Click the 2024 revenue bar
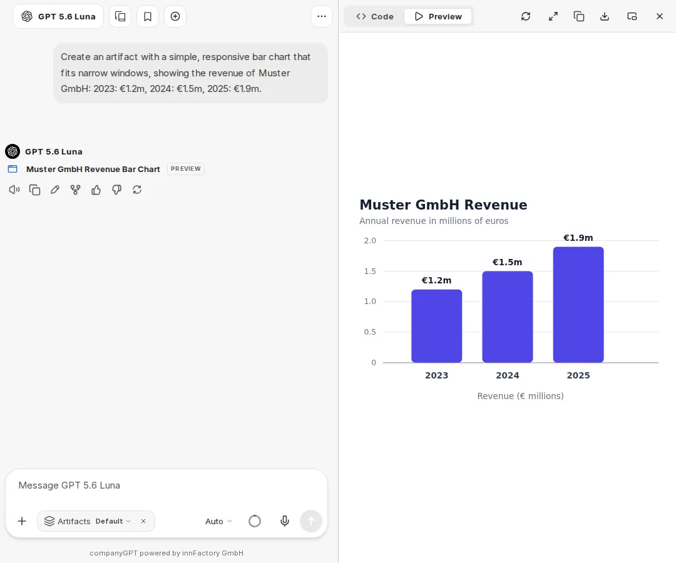The image size is (676, 563). click(508, 317)
